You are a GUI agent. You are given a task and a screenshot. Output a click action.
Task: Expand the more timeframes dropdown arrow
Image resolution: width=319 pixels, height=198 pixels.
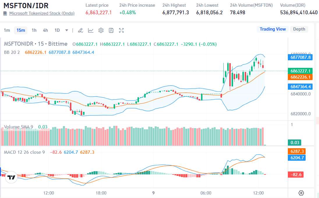point(67,30)
